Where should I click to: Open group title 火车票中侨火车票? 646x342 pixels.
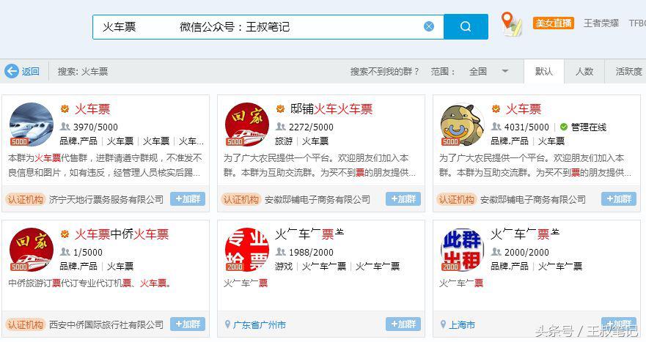pos(122,234)
